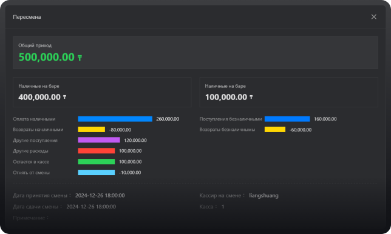Viewport: 391px width, 234px height.
Task: Click the tenge icon next to 500,000.00
Action: pyautogui.click(x=80, y=58)
